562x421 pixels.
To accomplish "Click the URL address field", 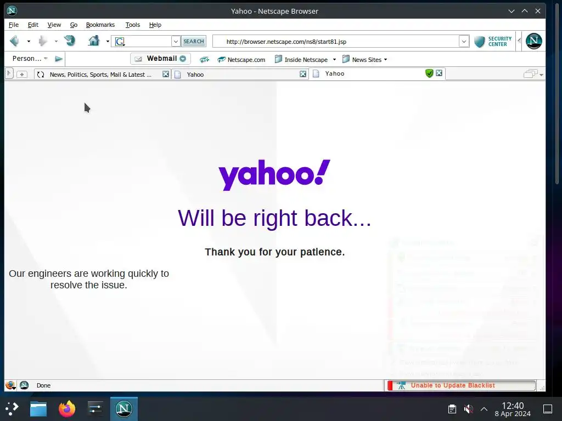I will pos(340,42).
